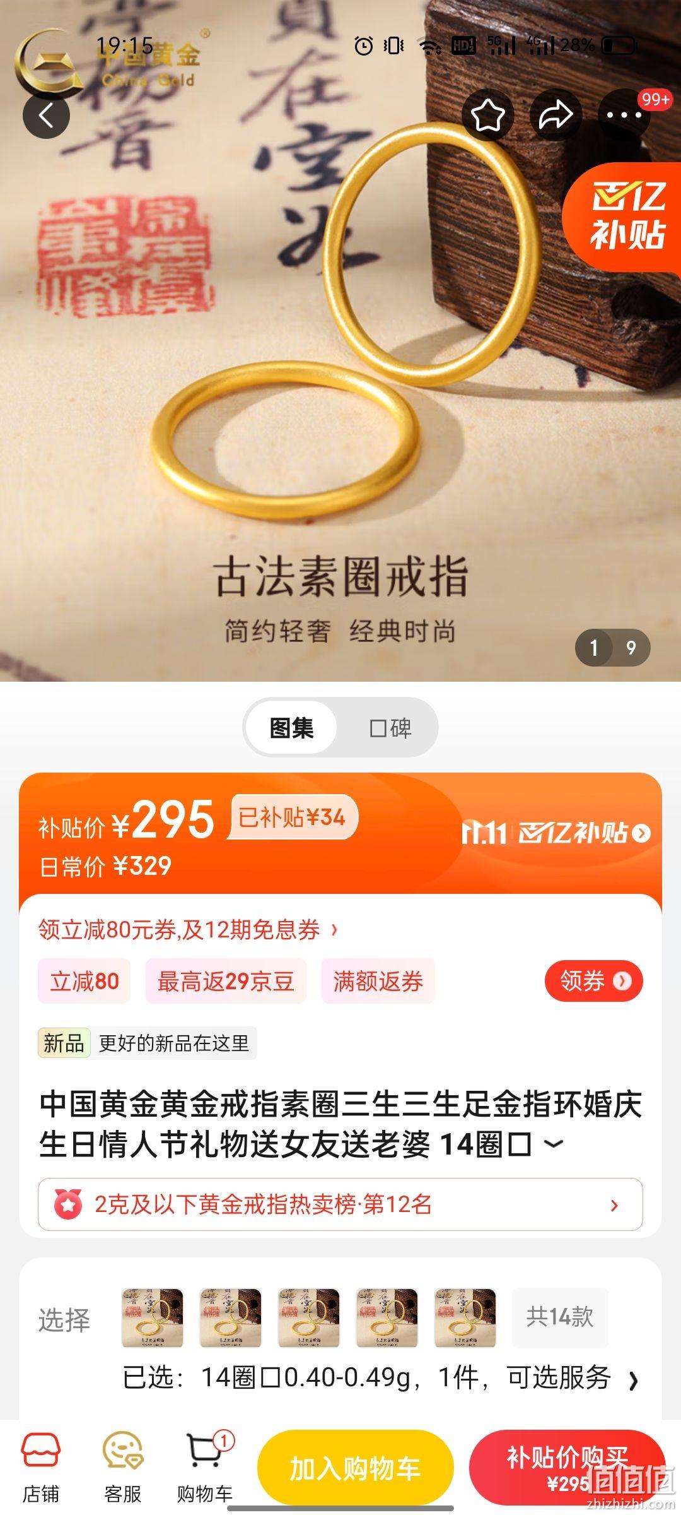Viewport: 681px width, 1515px height.
Task: Select the first ring variant thumbnail
Action: (153, 1318)
